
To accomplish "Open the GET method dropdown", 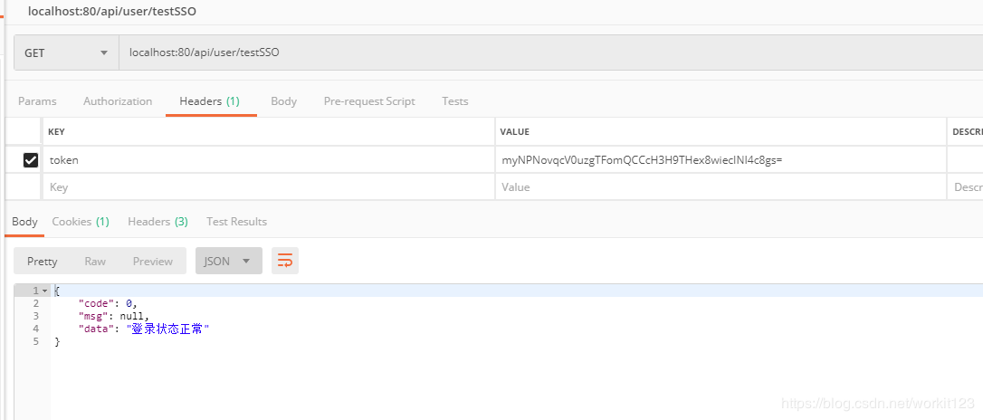I will pyautogui.click(x=66, y=52).
